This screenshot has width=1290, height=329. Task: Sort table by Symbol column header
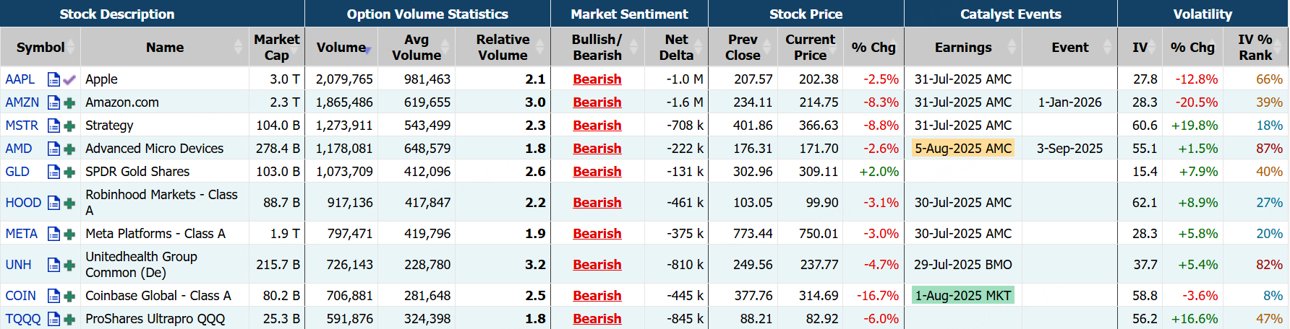(x=40, y=47)
